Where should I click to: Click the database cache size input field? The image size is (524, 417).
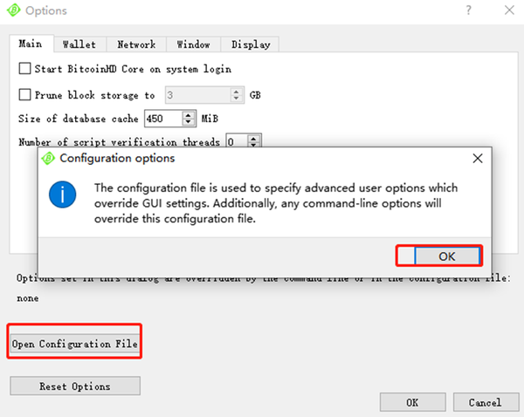[x=168, y=118]
